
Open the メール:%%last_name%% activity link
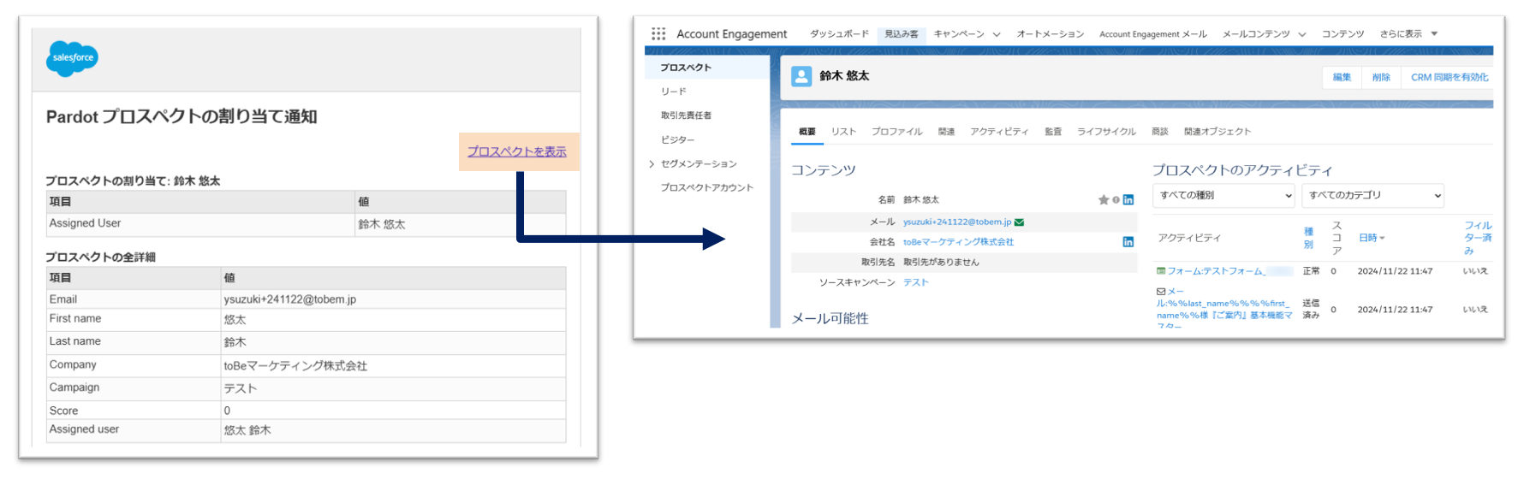pos(1223,309)
